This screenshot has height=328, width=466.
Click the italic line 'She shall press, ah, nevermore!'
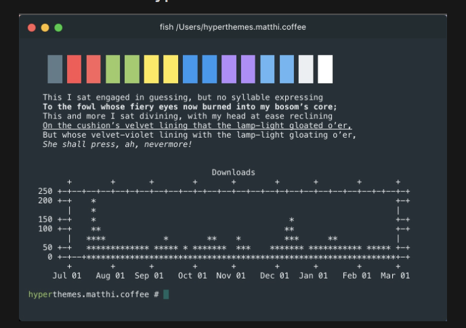117,144
